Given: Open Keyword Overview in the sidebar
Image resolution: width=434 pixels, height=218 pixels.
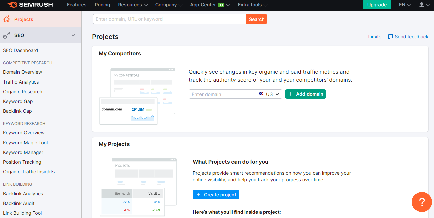Looking at the screenshot, I should pos(24,133).
